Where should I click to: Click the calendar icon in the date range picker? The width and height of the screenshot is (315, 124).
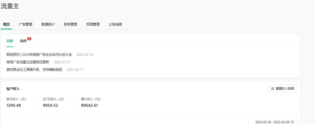[x=292, y=122]
